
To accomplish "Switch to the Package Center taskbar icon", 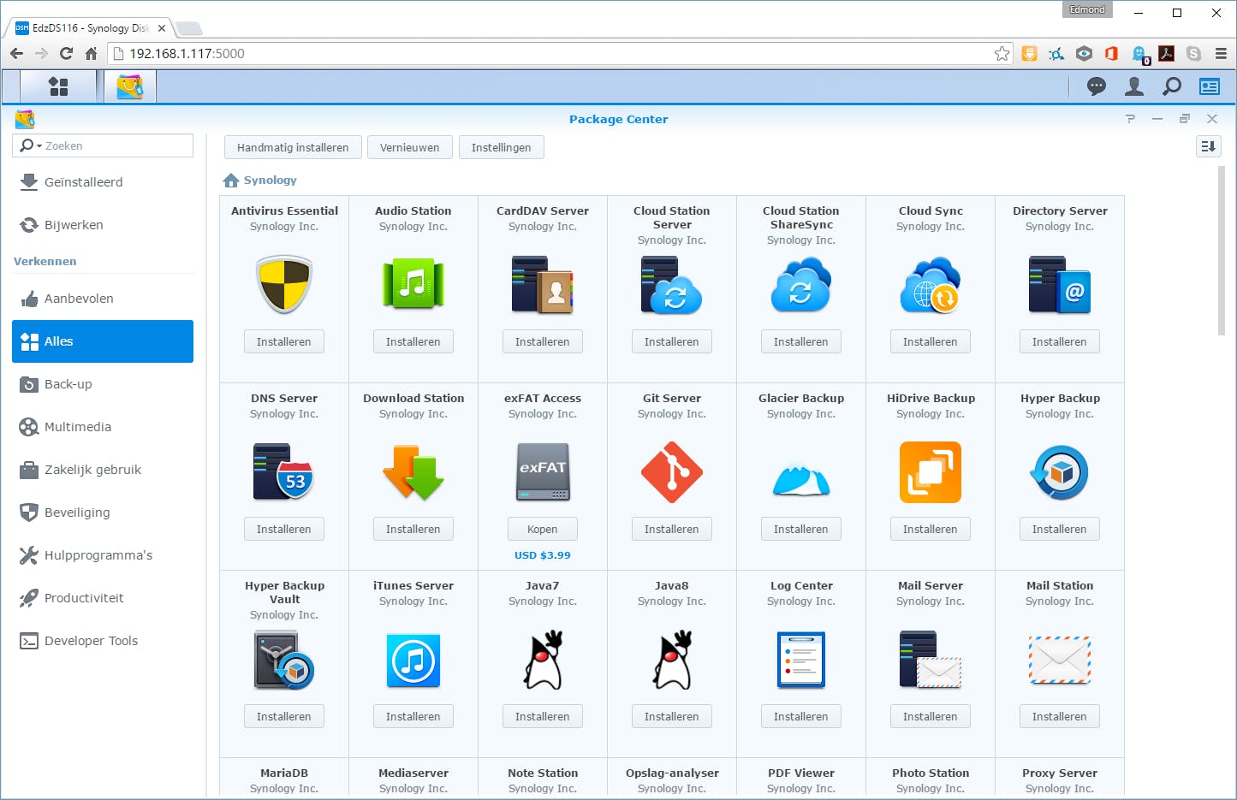I will click(x=130, y=86).
